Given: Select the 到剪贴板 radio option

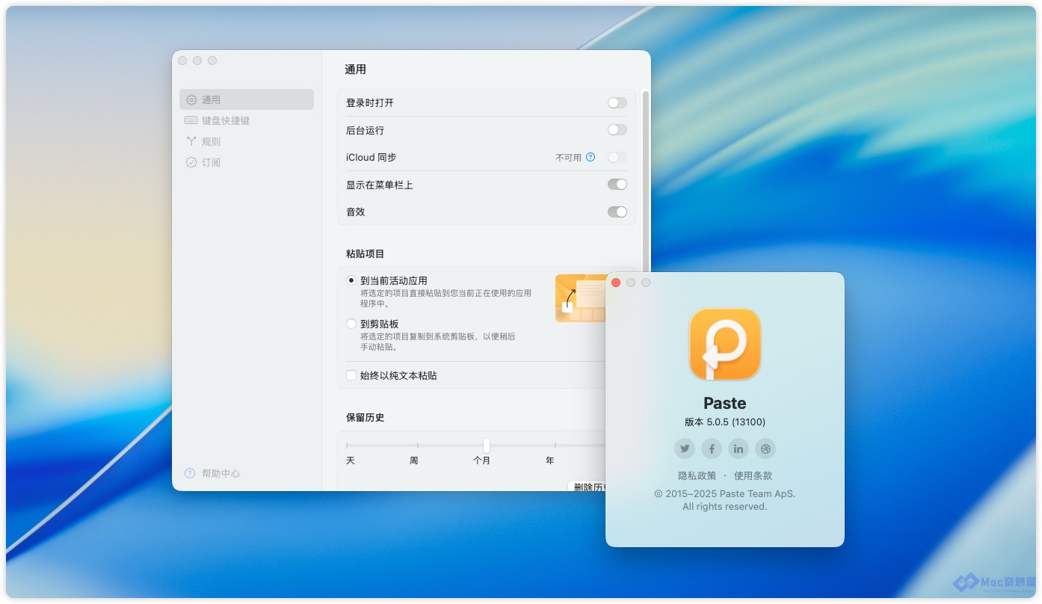Looking at the screenshot, I should click(x=351, y=324).
